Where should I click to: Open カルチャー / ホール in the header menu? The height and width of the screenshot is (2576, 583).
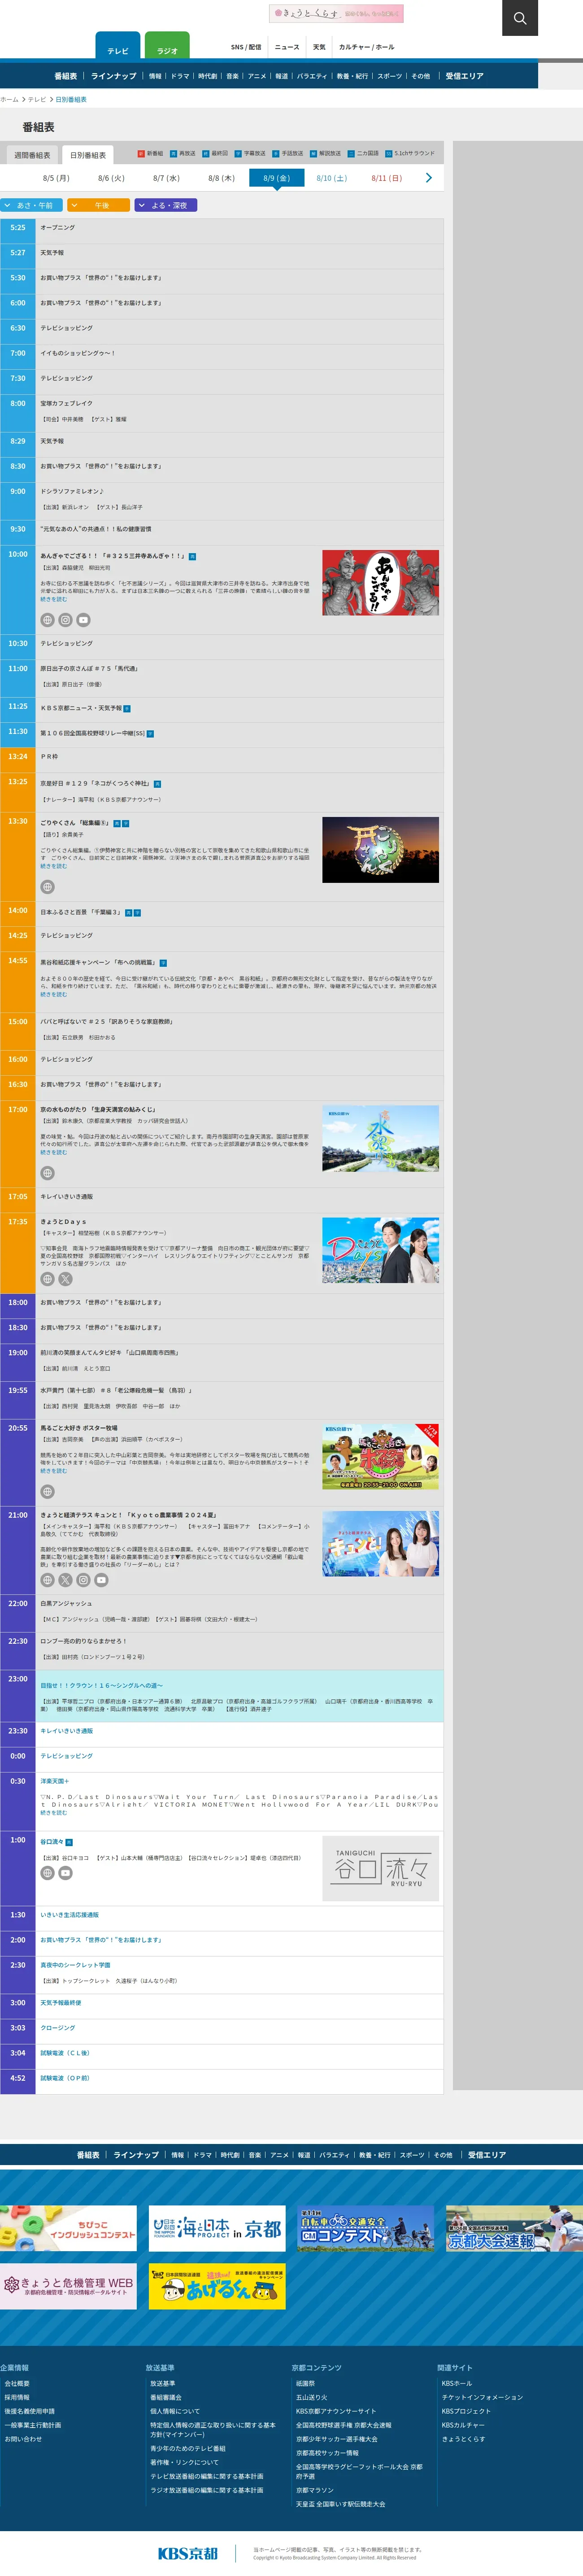click(367, 47)
